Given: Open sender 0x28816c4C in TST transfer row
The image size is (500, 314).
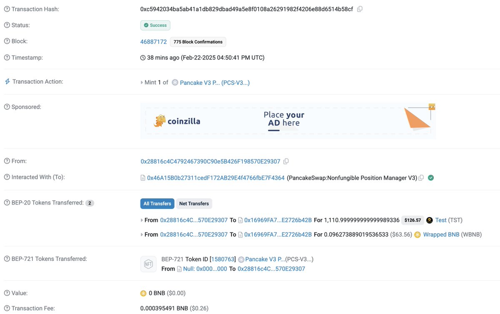Looking at the screenshot, I should [x=194, y=220].
